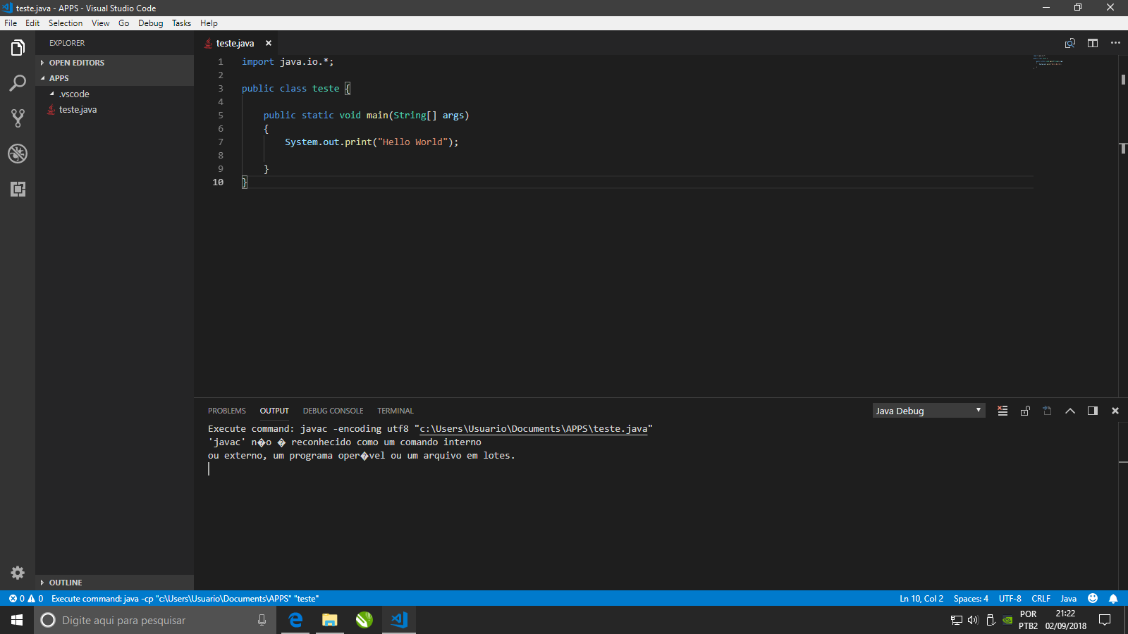This screenshot has height=634, width=1128.
Task: Change indentation via Spaces: 4
Action: 971,599
